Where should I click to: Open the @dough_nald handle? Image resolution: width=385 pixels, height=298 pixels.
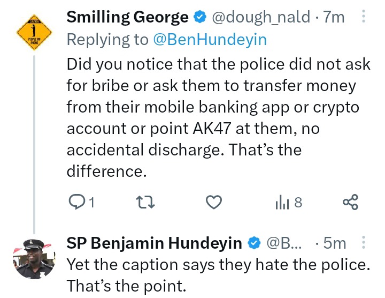(x=261, y=18)
